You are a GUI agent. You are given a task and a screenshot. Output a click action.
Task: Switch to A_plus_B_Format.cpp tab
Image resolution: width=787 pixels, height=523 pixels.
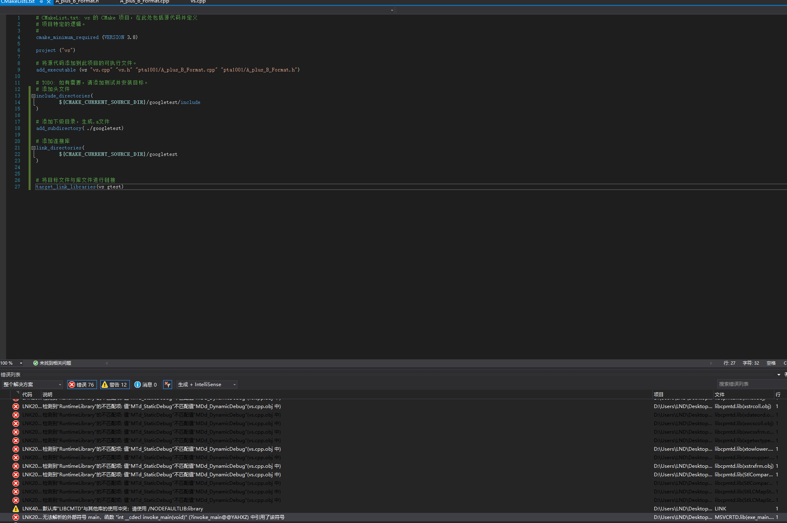pyautogui.click(x=144, y=2)
